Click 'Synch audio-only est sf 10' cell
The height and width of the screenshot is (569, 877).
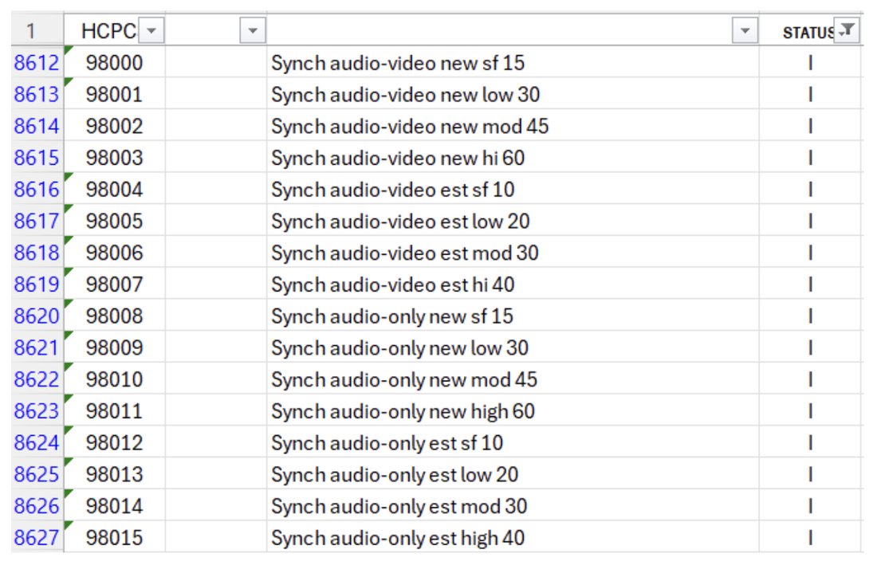point(513,442)
